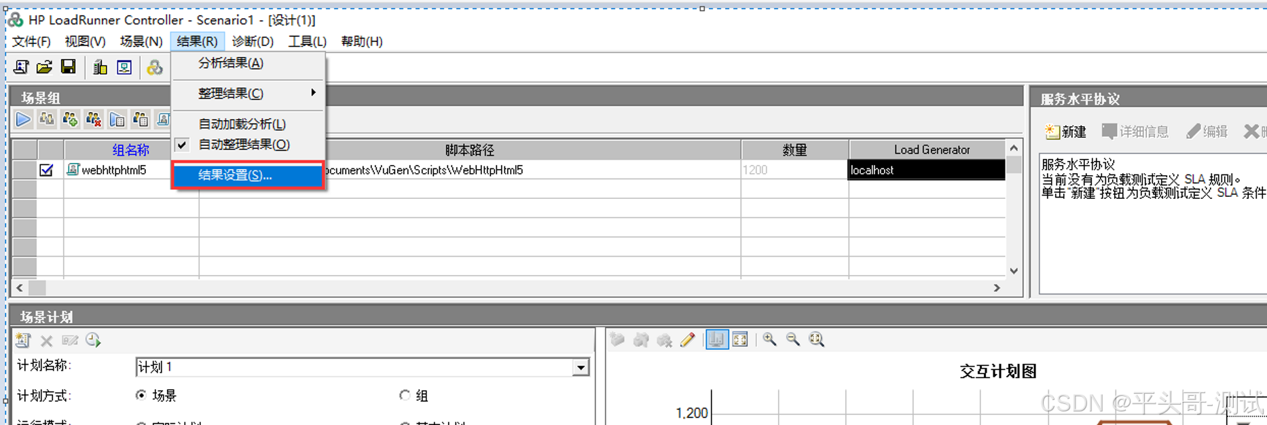Create a new schedule in the schedule toolbar
The width and height of the screenshot is (1267, 425).
click(x=23, y=340)
